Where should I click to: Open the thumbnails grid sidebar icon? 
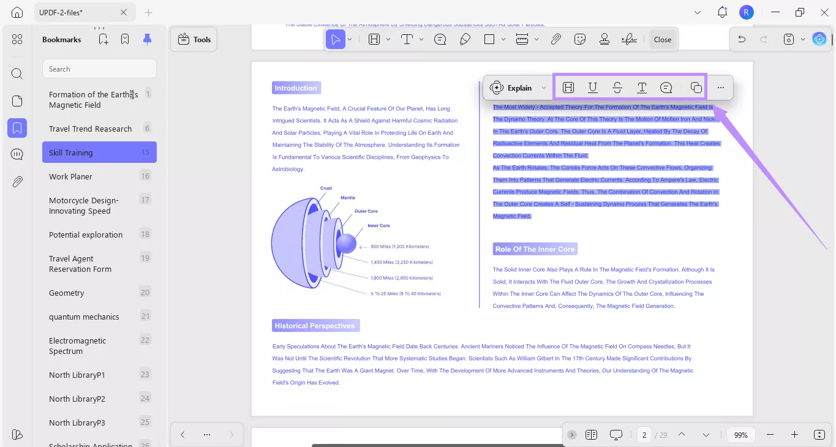(x=17, y=39)
